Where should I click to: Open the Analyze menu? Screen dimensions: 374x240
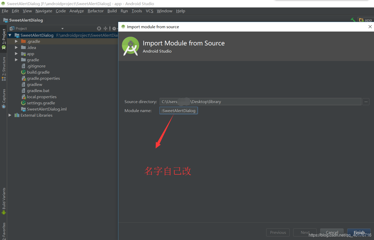pyautogui.click(x=77, y=11)
